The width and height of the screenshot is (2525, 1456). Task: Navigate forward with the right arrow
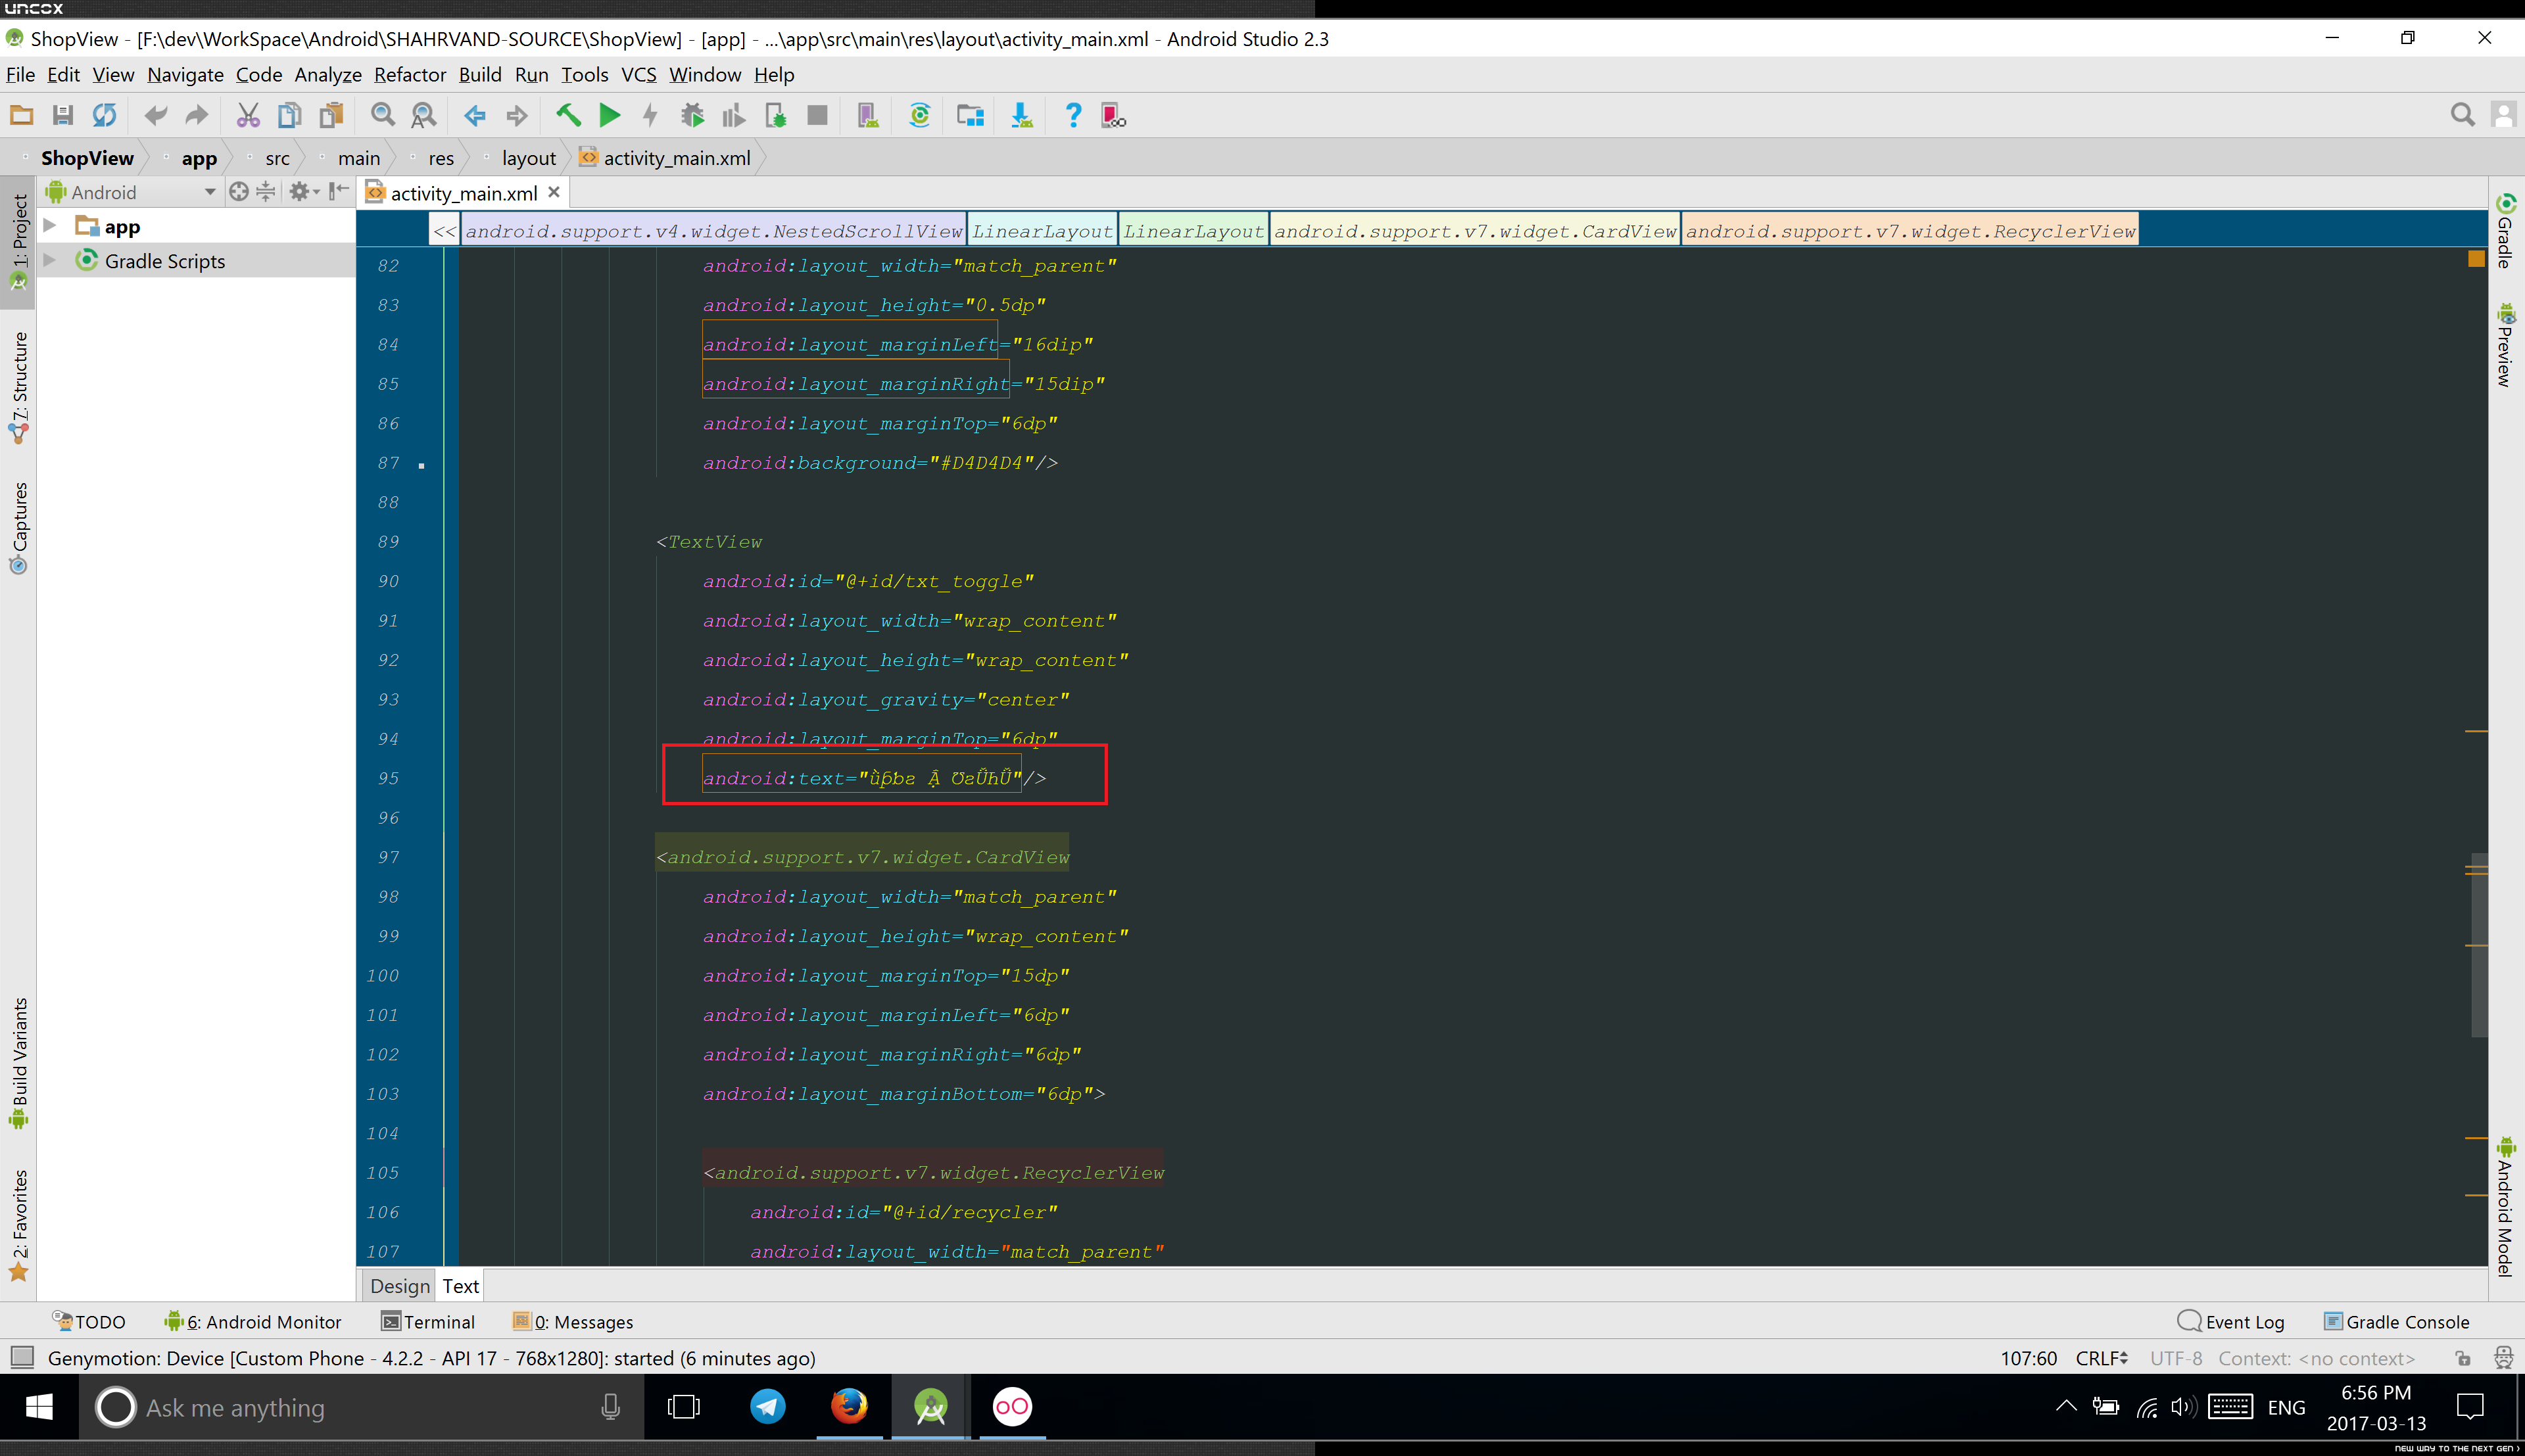tap(517, 115)
